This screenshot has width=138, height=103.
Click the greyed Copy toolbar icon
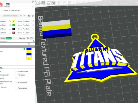click(x=60, y=3)
